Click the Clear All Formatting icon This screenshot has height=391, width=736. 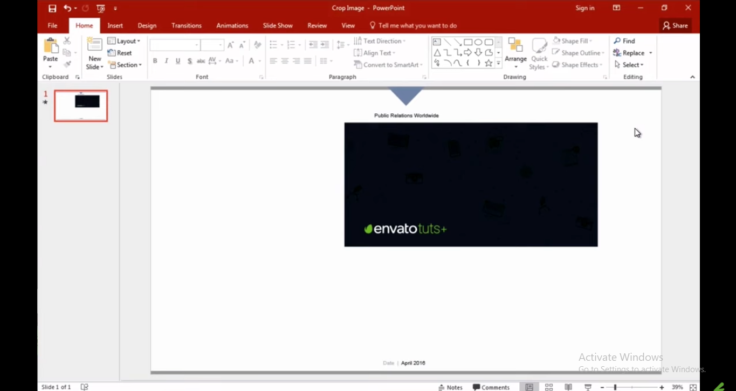(257, 45)
